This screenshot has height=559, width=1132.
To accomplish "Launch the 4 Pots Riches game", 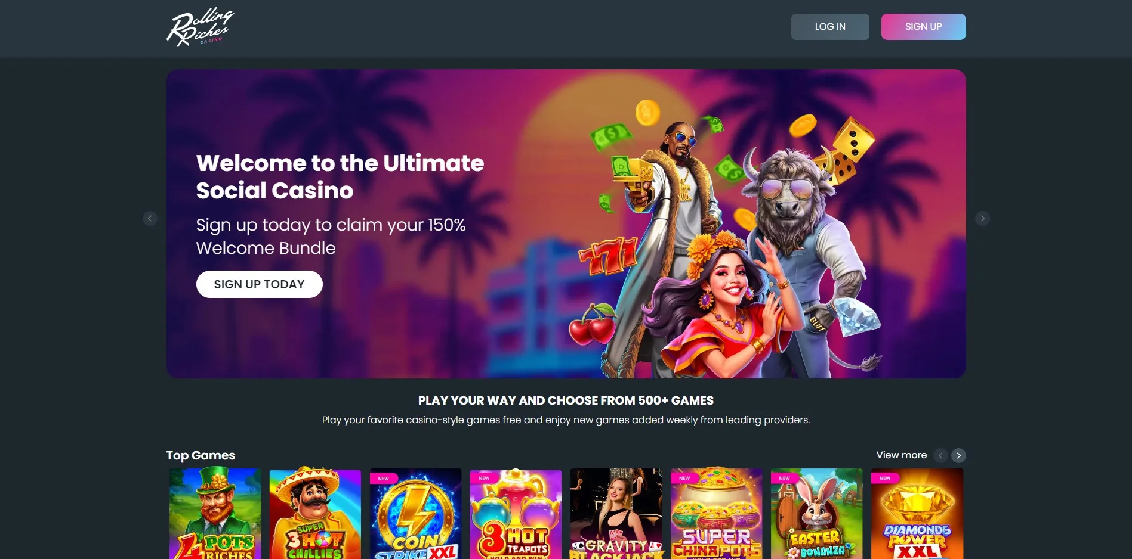I will pyautogui.click(x=215, y=514).
